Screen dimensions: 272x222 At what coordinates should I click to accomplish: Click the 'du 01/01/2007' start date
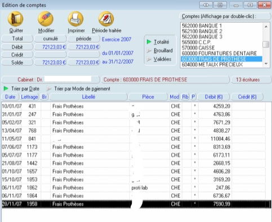(x=118, y=53)
